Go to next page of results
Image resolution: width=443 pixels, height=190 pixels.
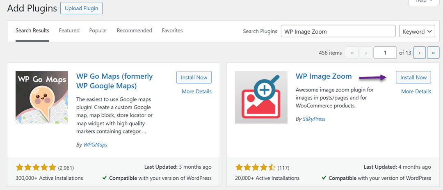[x=419, y=53]
